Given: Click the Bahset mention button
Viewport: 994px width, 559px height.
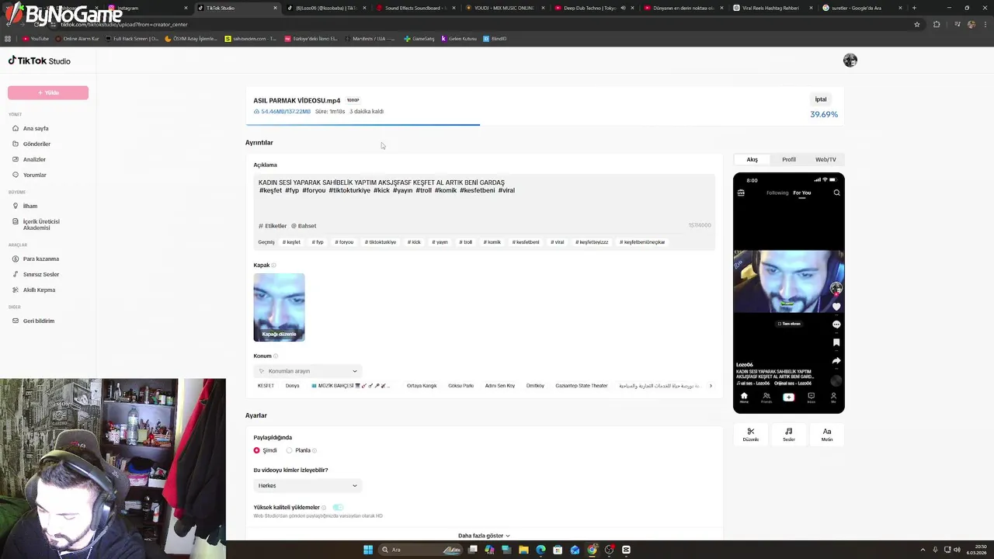Looking at the screenshot, I should pos(304,226).
